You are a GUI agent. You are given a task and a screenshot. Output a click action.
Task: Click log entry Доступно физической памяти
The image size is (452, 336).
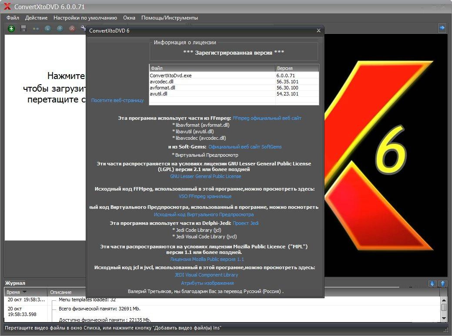click(x=105, y=320)
